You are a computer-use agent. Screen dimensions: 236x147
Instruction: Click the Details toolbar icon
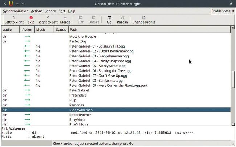click(x=94, y=17)
